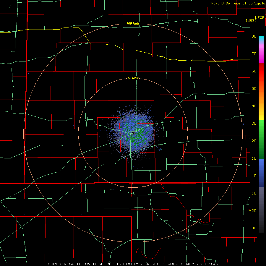The image size is (266, 266).
Task: Click the -20 dBZ legend value
Action: pyautogui.click(x=253, y=210)
